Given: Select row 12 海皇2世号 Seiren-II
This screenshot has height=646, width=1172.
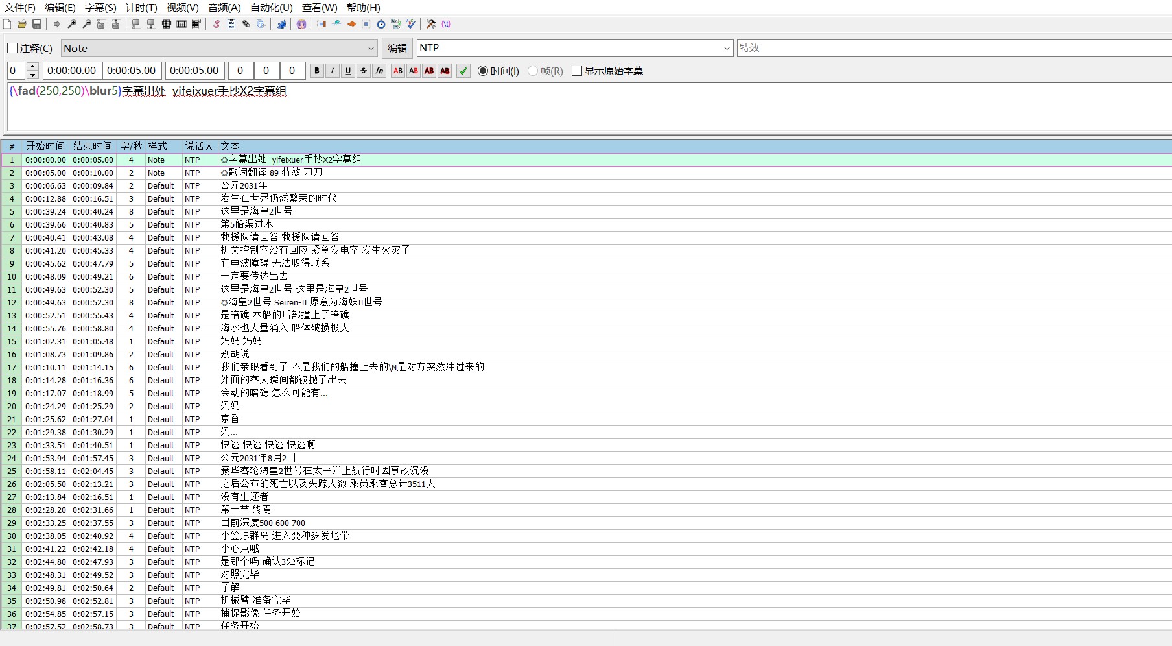Looking at the screenshot, I should (x=586, y=302).
